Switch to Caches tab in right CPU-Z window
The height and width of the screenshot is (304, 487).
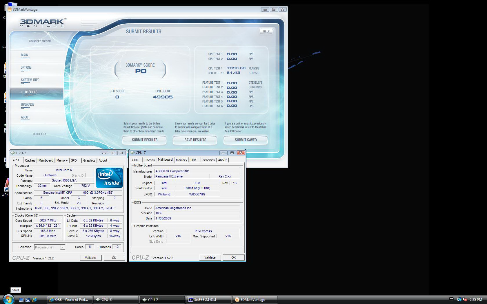[x=149, y=160]
